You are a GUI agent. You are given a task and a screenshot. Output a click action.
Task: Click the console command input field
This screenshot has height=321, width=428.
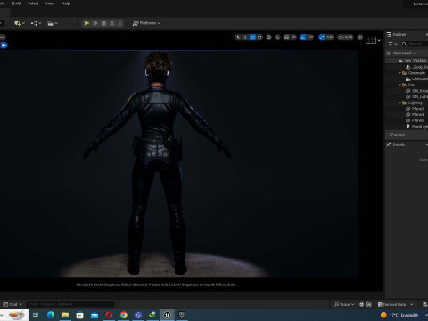70,304
